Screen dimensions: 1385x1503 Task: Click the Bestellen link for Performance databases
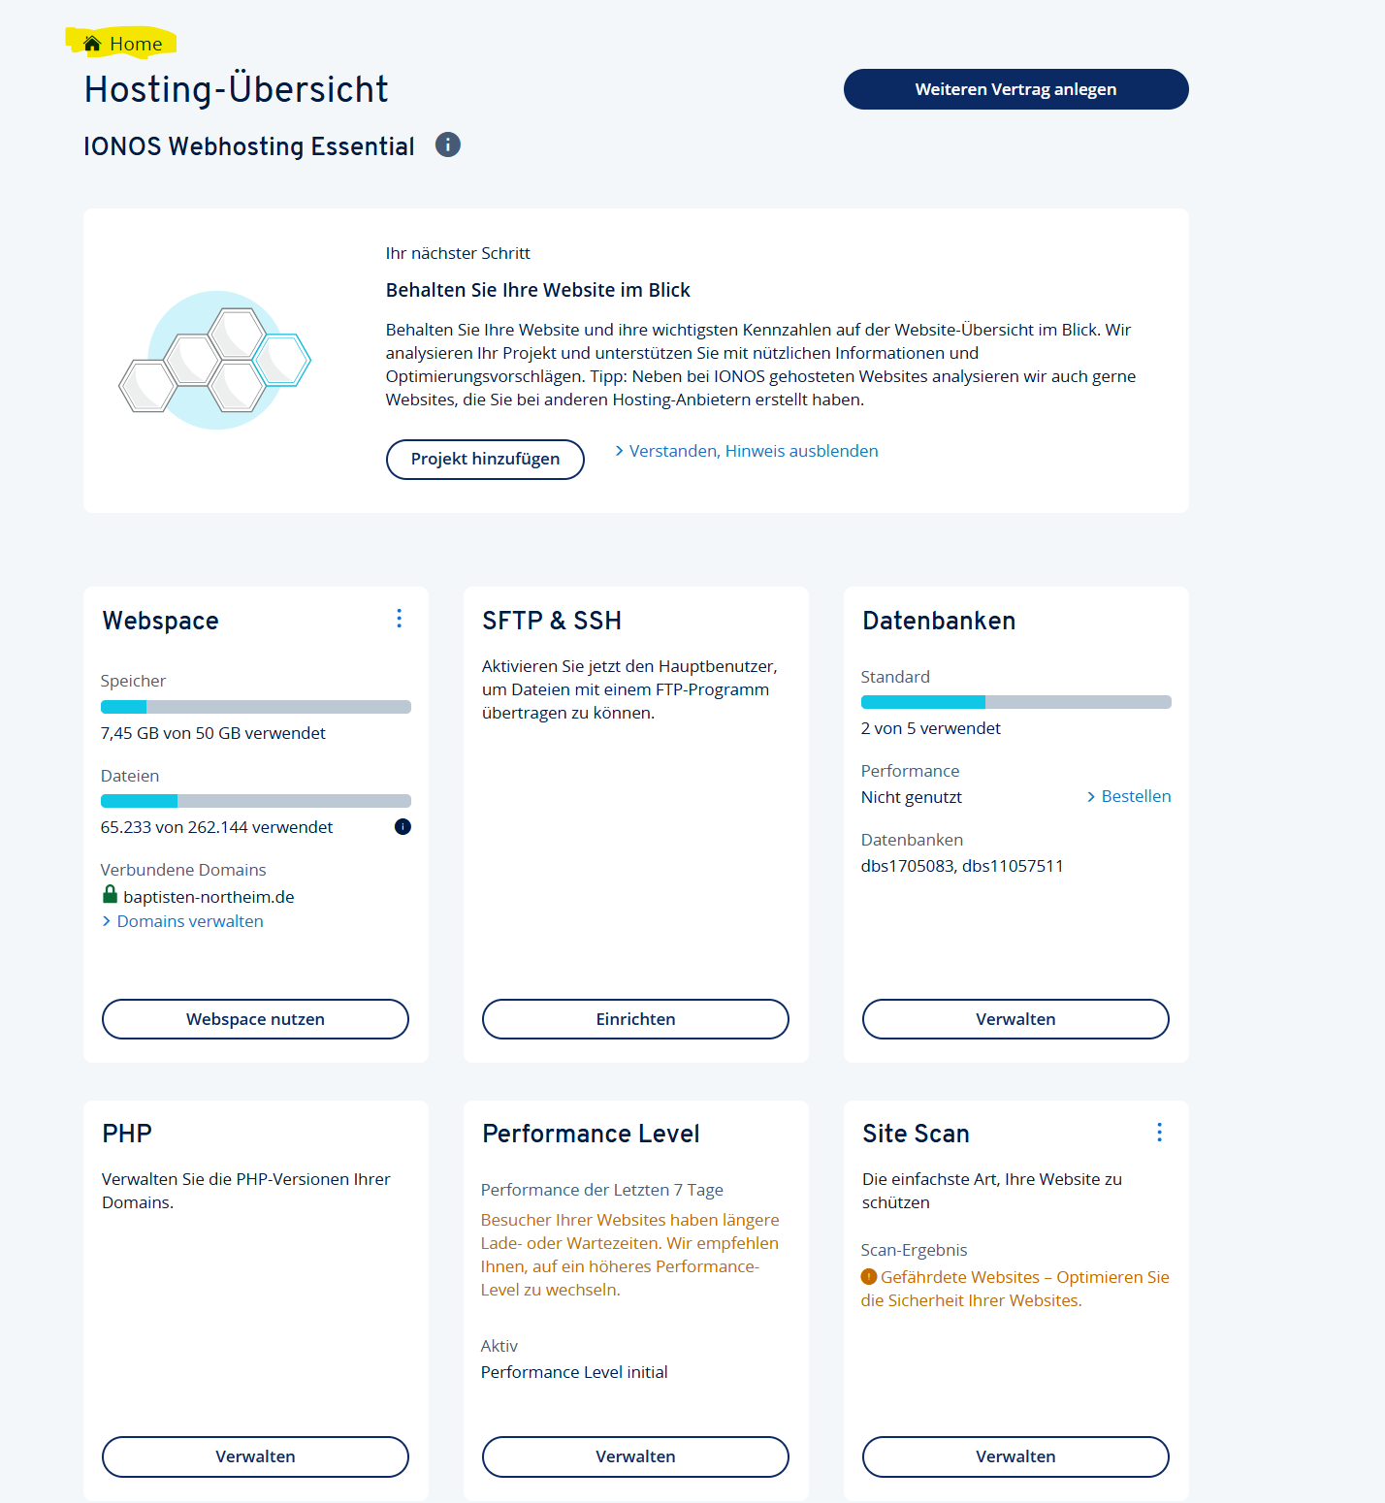coord(1135,796)
